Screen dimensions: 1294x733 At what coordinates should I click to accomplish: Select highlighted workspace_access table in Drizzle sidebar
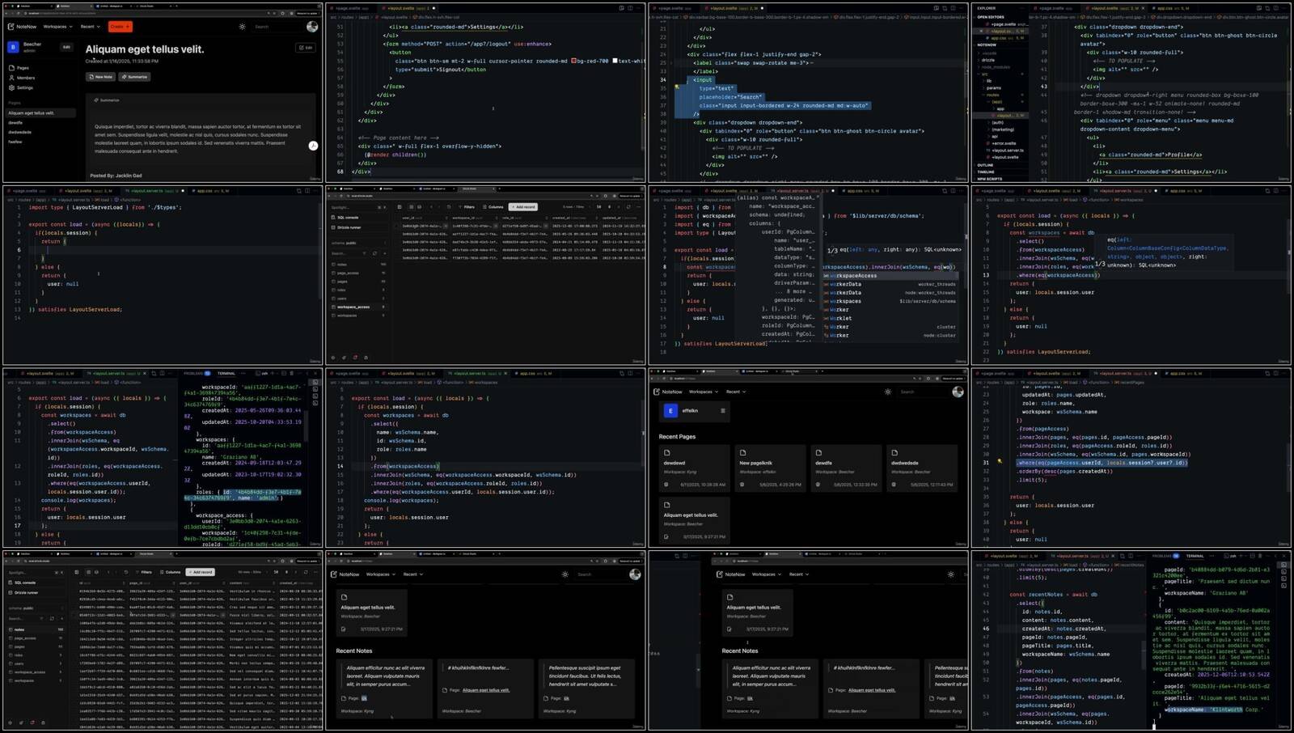[x=357, y=307]
